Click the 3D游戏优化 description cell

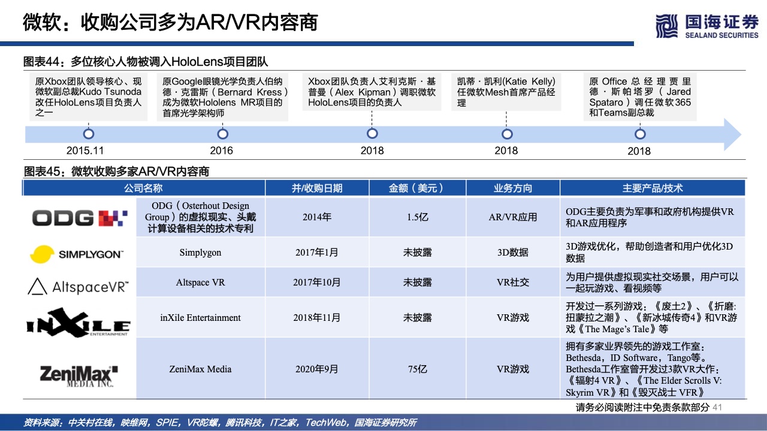click(x=653, y=253)
